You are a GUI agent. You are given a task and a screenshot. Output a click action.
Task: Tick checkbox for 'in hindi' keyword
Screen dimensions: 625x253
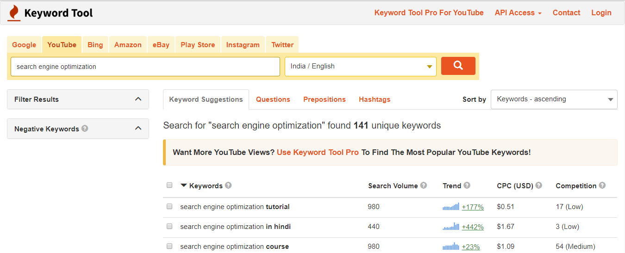click(x=169, y=227)
